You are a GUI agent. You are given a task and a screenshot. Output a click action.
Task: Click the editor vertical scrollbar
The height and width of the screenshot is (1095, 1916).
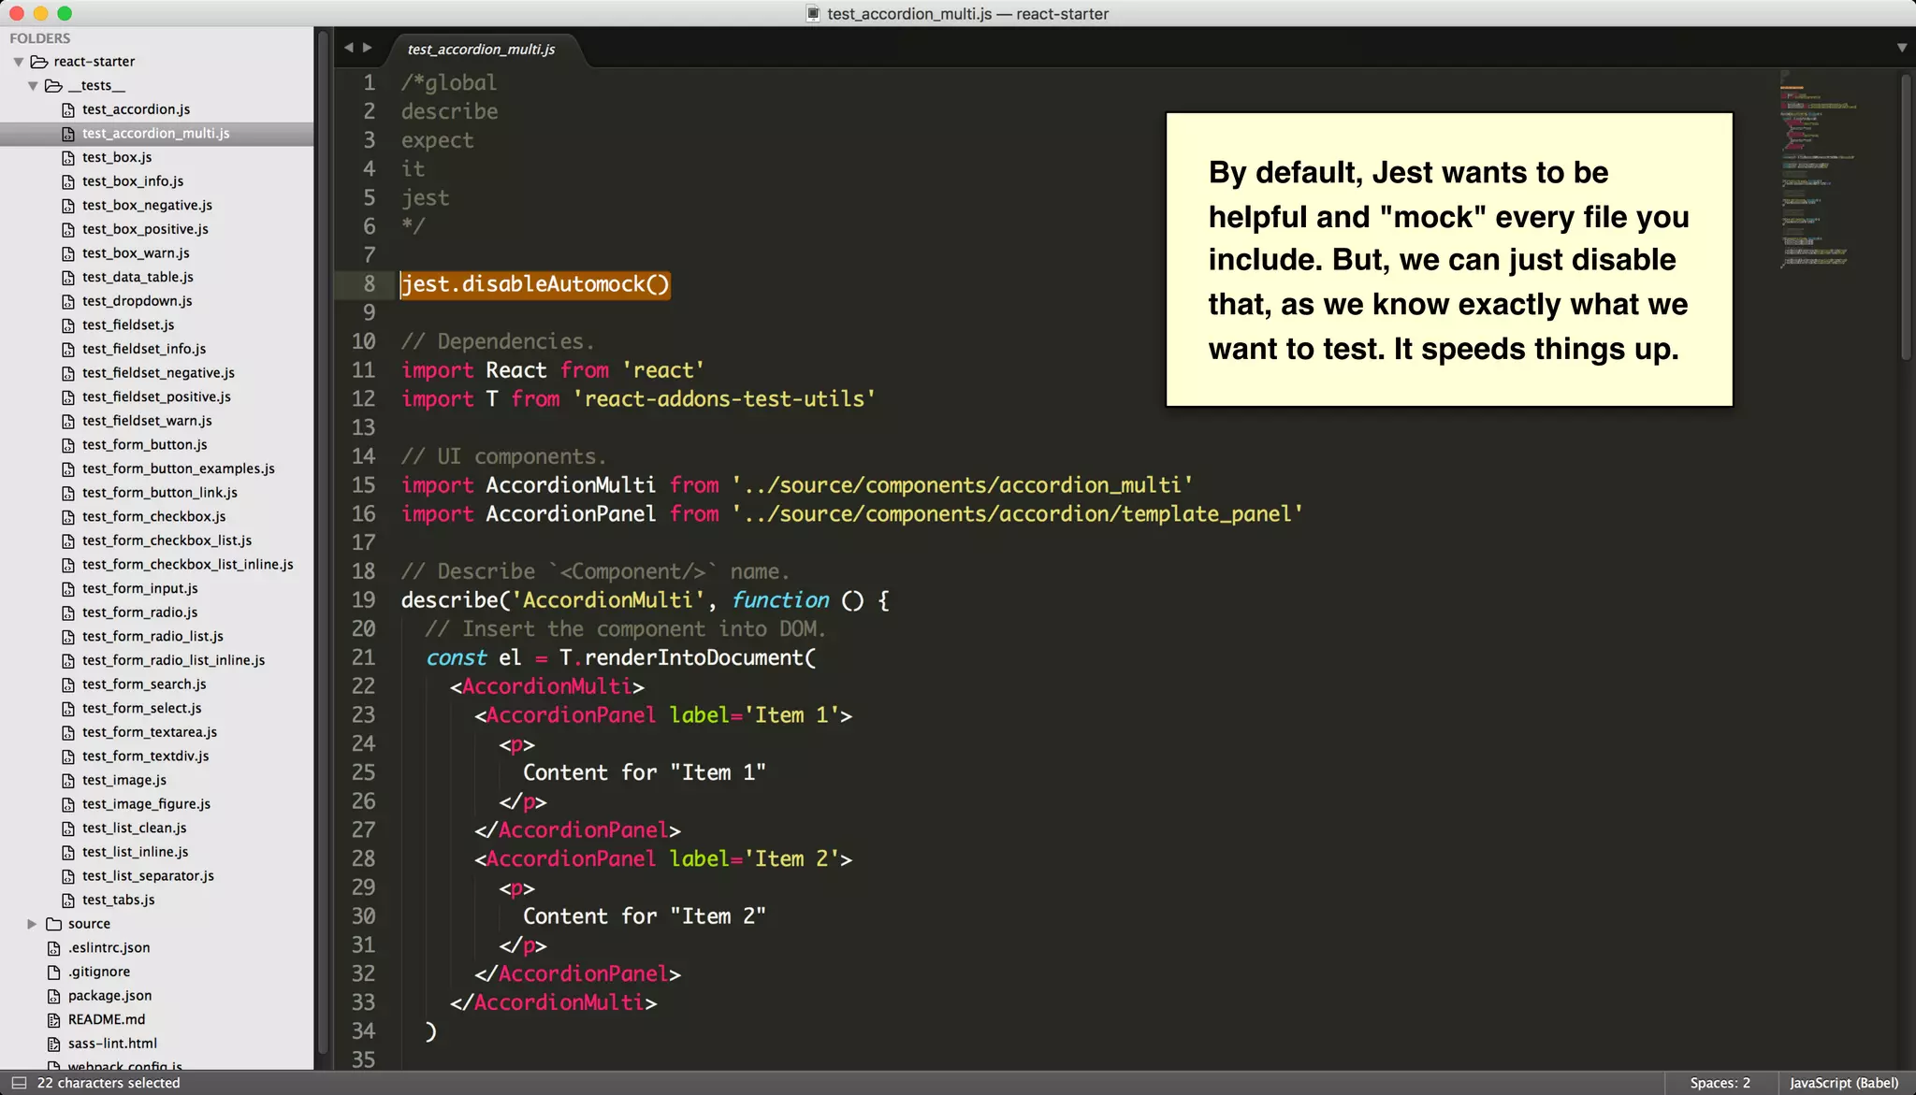click(x=1905, y=217)
